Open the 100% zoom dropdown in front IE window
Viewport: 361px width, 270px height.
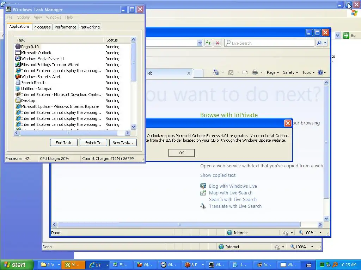tap(320, 233)
